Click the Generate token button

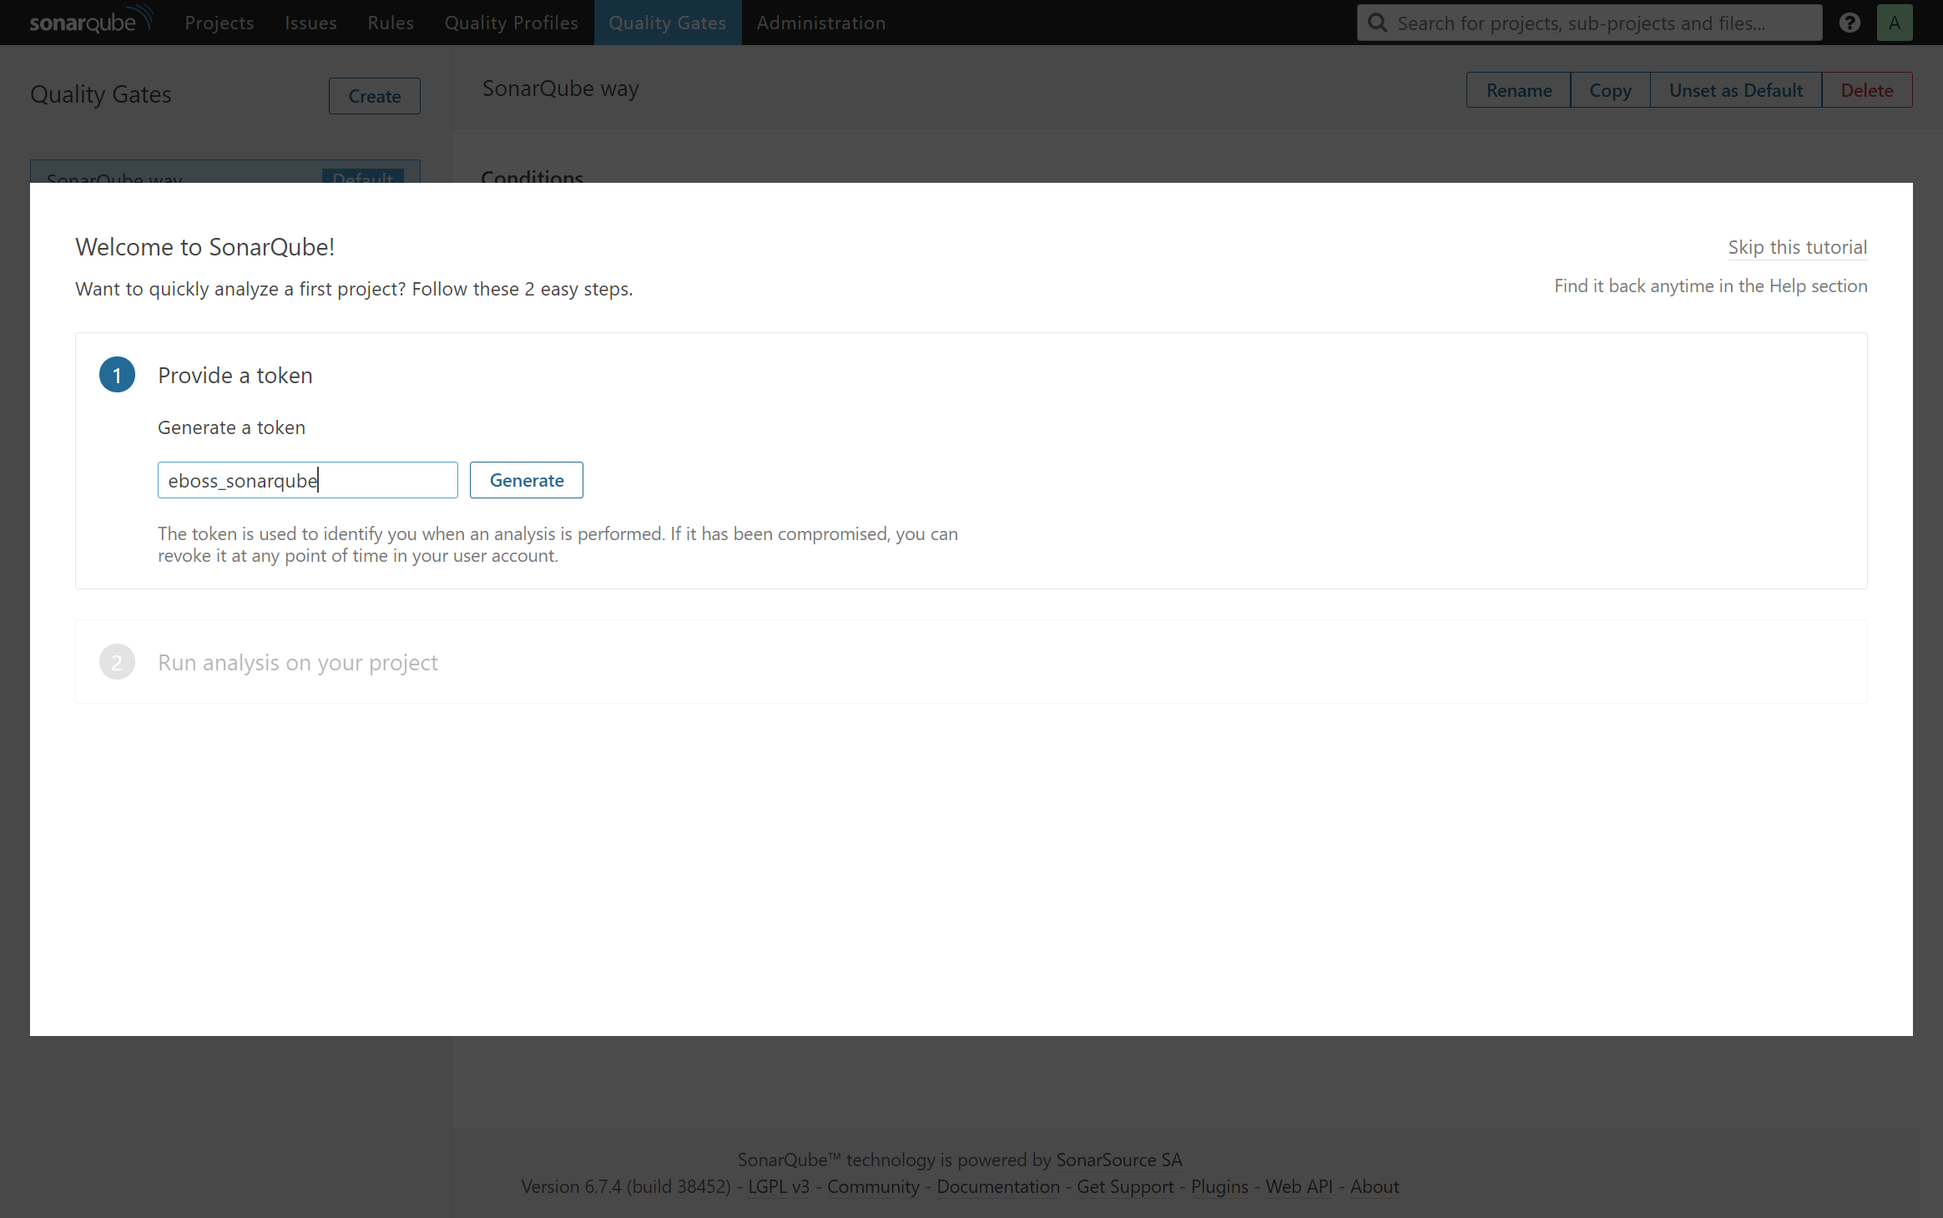click(x=527, y=480)
